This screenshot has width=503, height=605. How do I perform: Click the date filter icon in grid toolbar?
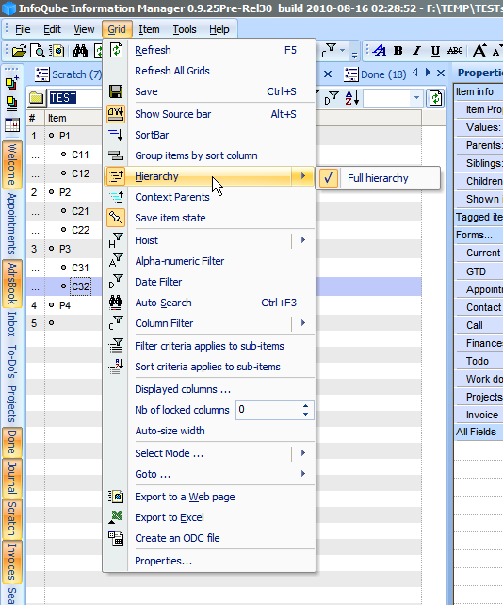(x=332, y=98)
